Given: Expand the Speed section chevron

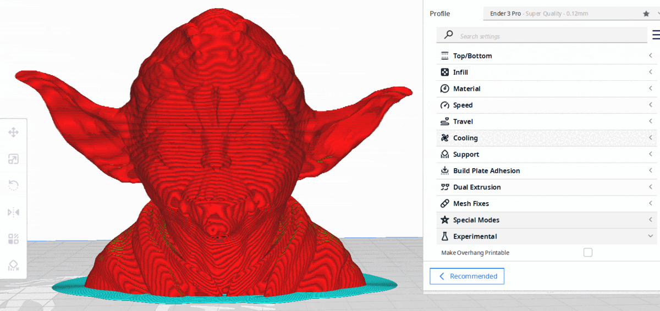Looking at the screenshot, I should [x=651, y=105].
